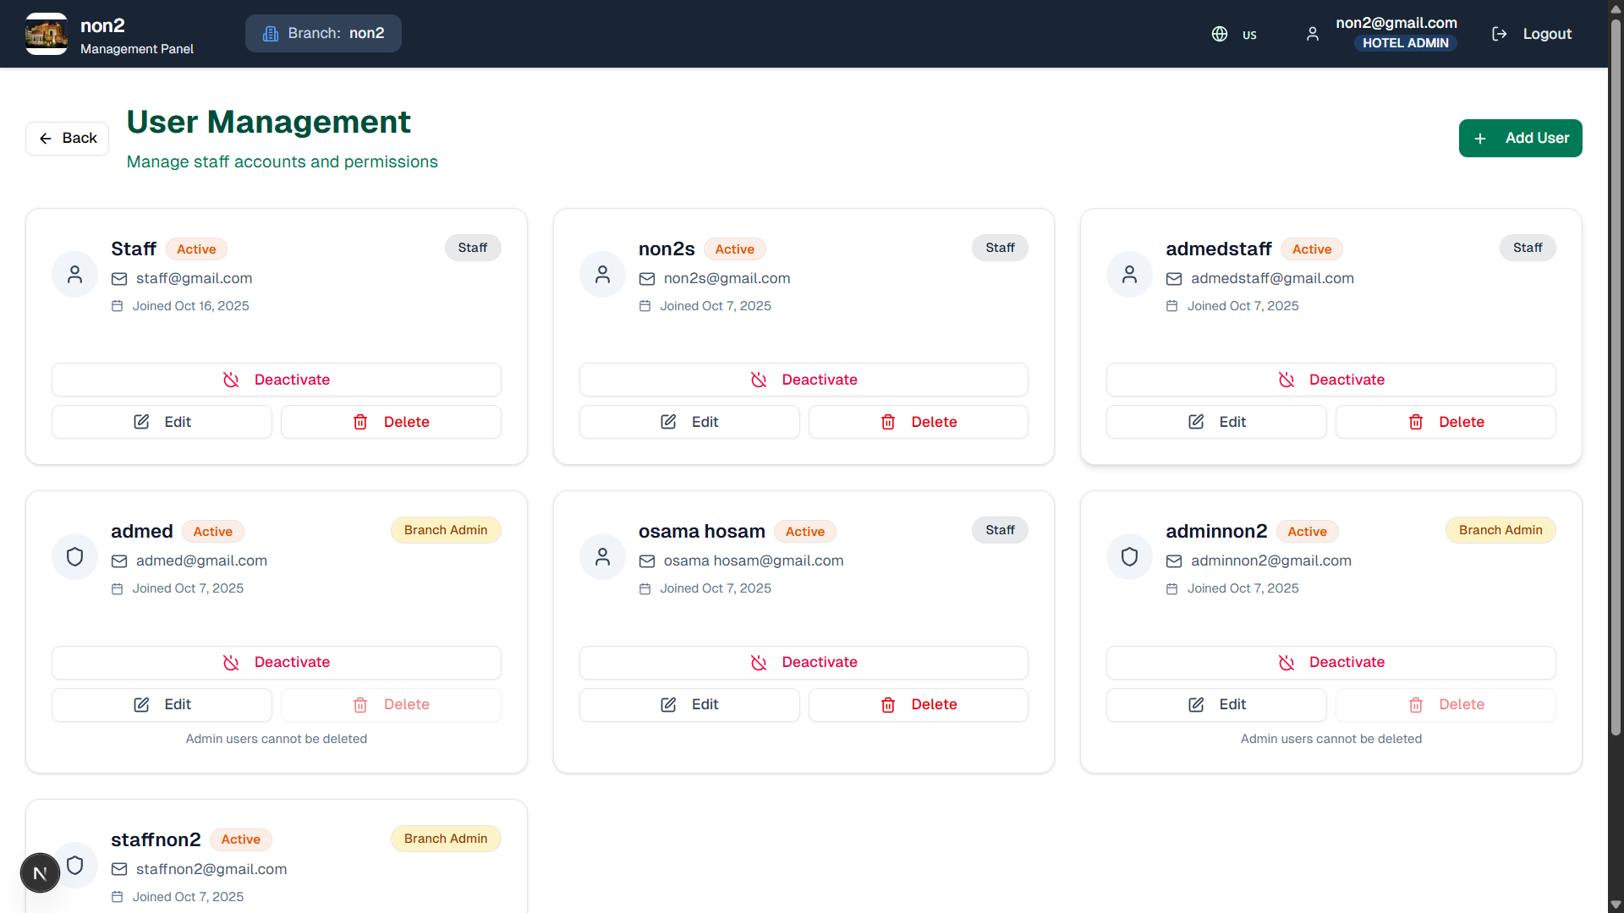Click the logout arrow icon

point(1499,34)
